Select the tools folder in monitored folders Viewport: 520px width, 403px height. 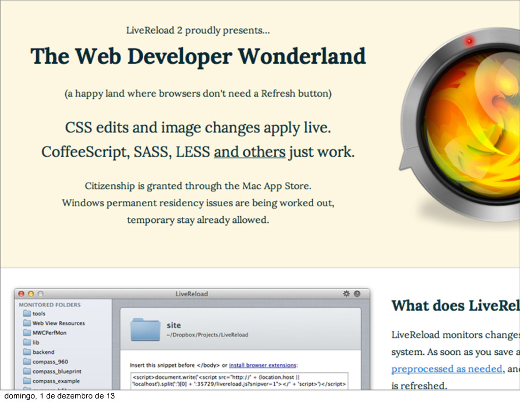pos(63,313)
